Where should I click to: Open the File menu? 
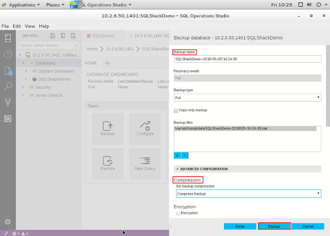click(x=5, y=26)
